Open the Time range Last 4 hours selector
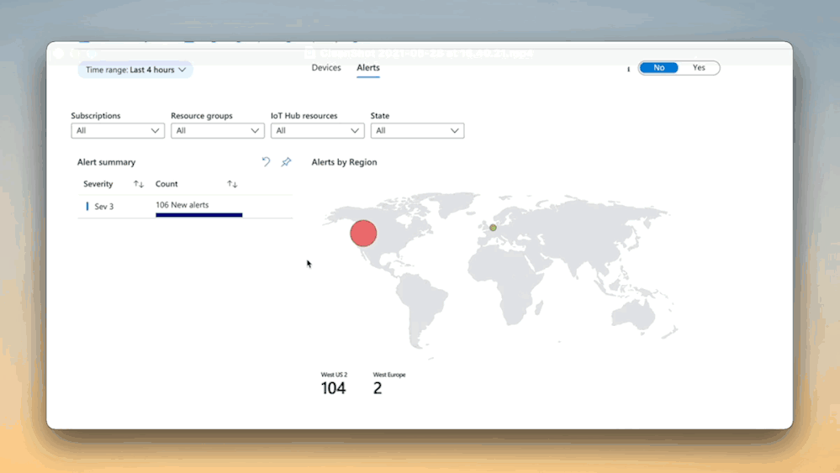The width and height of the screenshot is (840, 473). tap(135, 70)
